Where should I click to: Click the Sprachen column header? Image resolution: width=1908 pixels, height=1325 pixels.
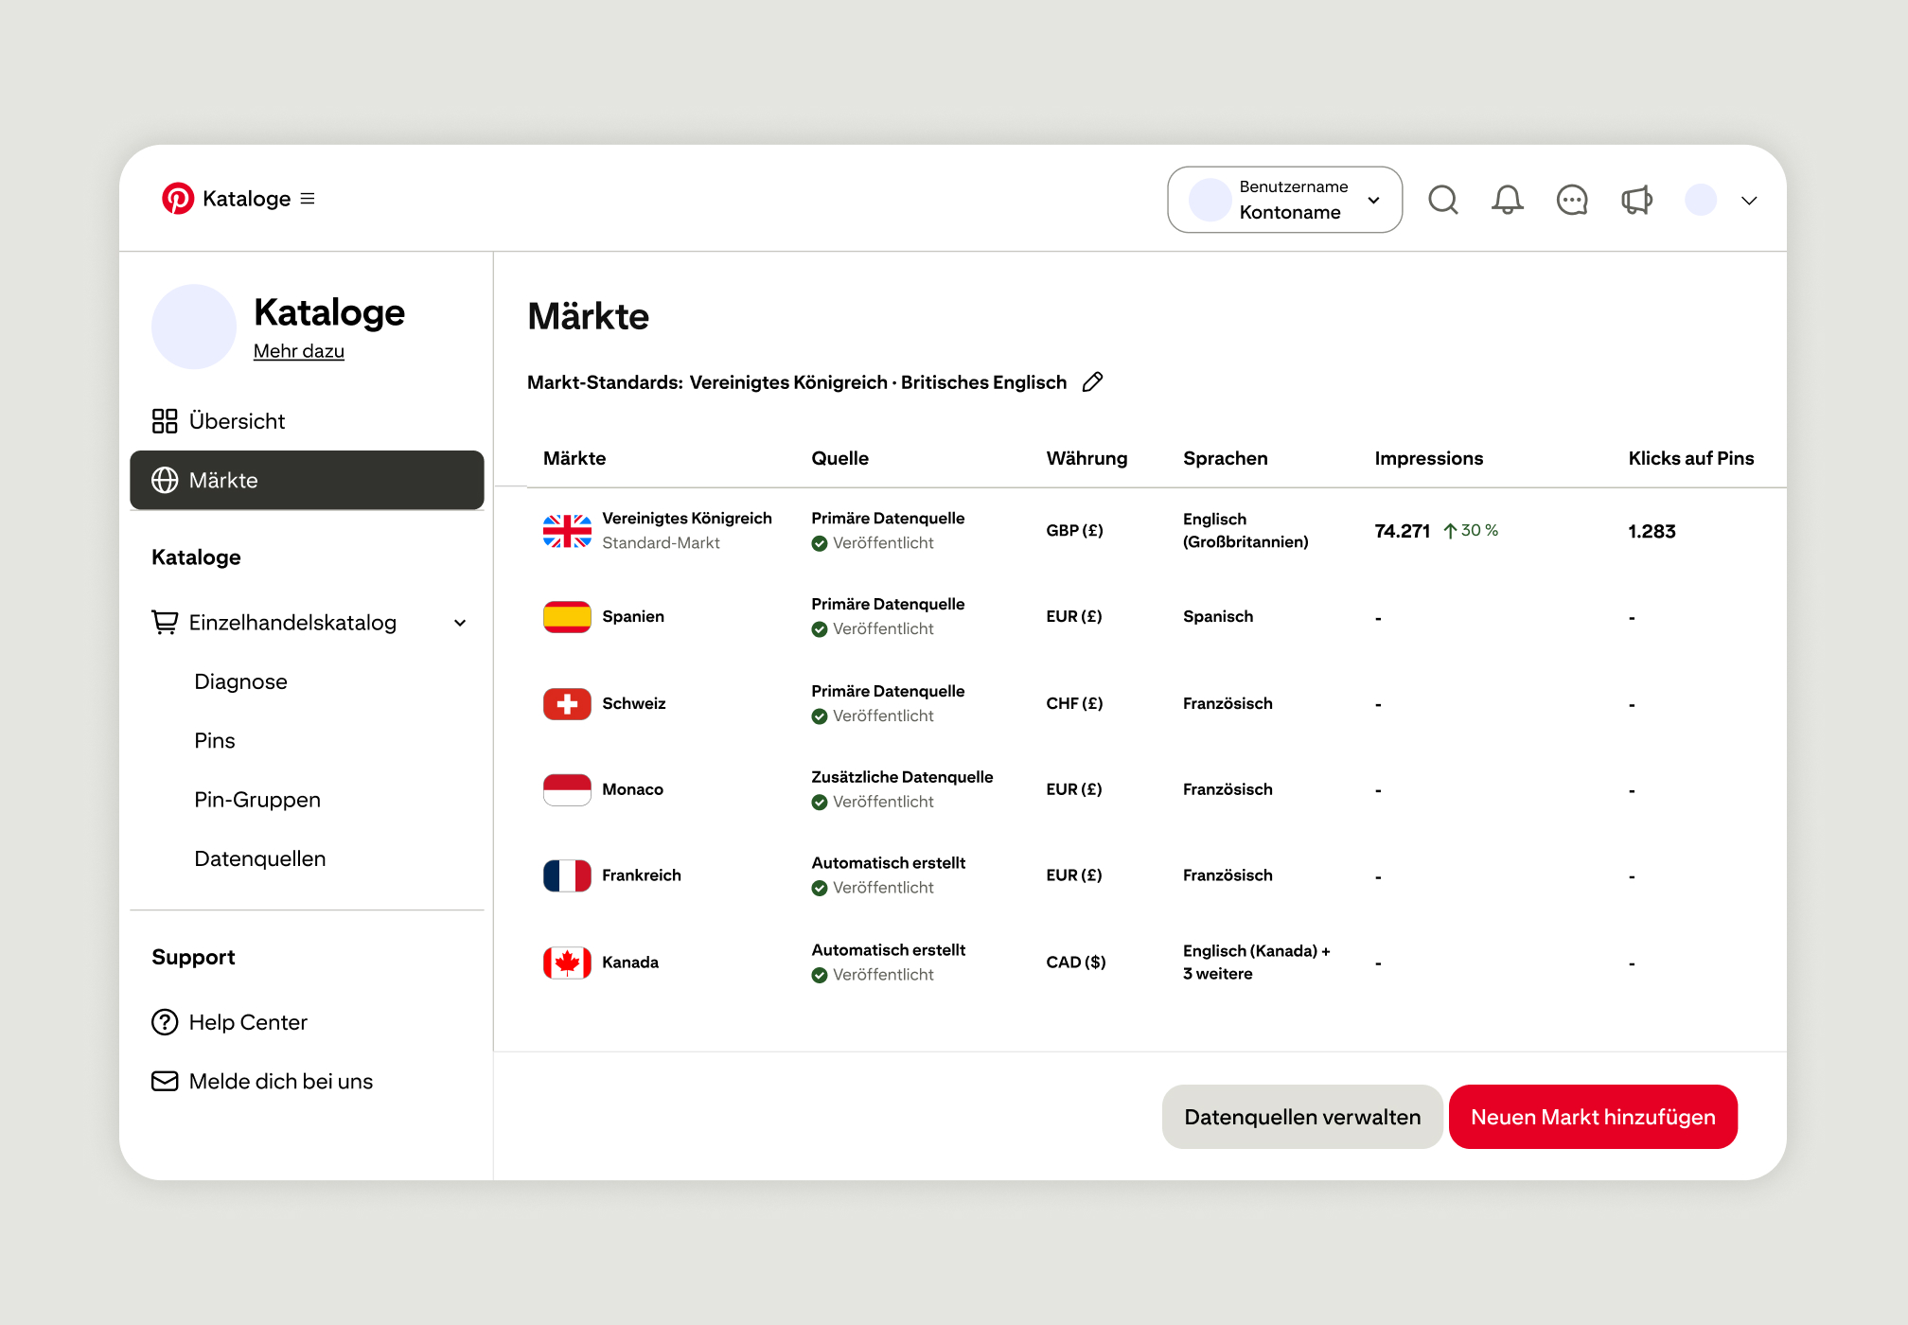pos(1225,458)
